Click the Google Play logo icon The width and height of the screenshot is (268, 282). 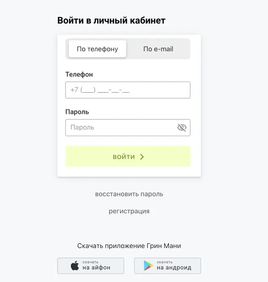[x=148, y=266]
